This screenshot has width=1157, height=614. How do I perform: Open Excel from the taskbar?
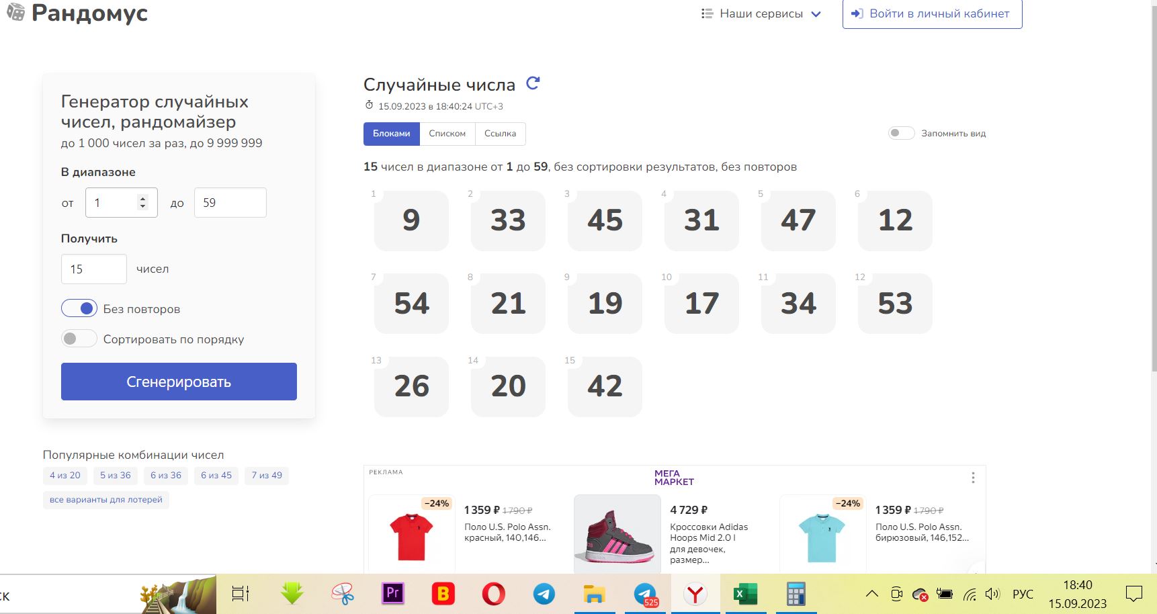(746, 594)
